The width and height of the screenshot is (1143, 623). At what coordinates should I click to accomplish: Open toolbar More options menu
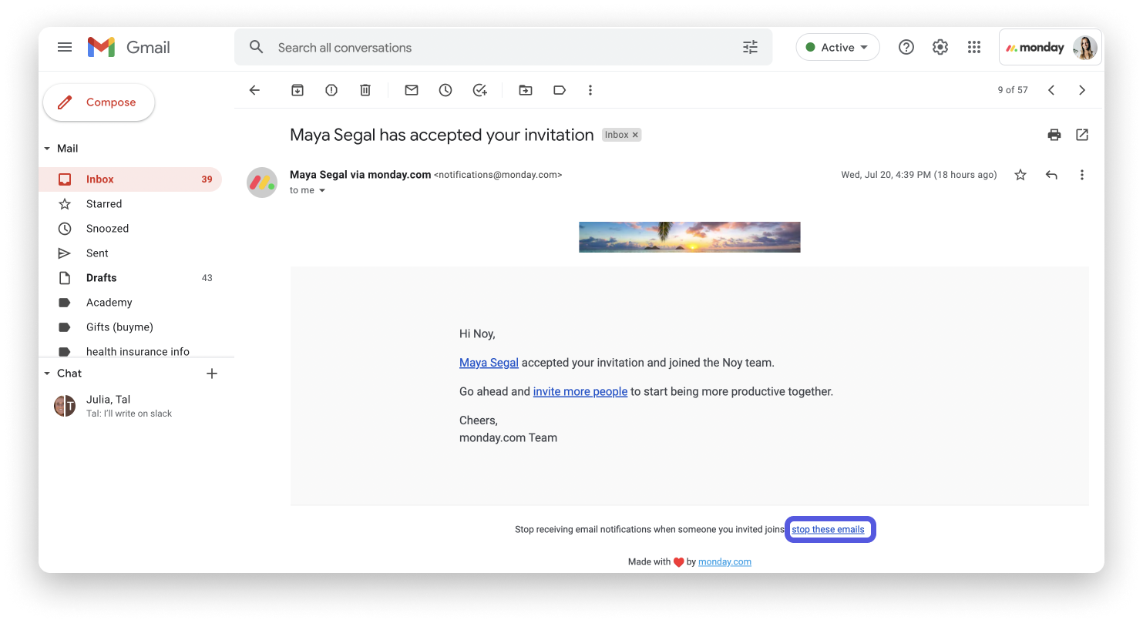click(x=590, y=90)
